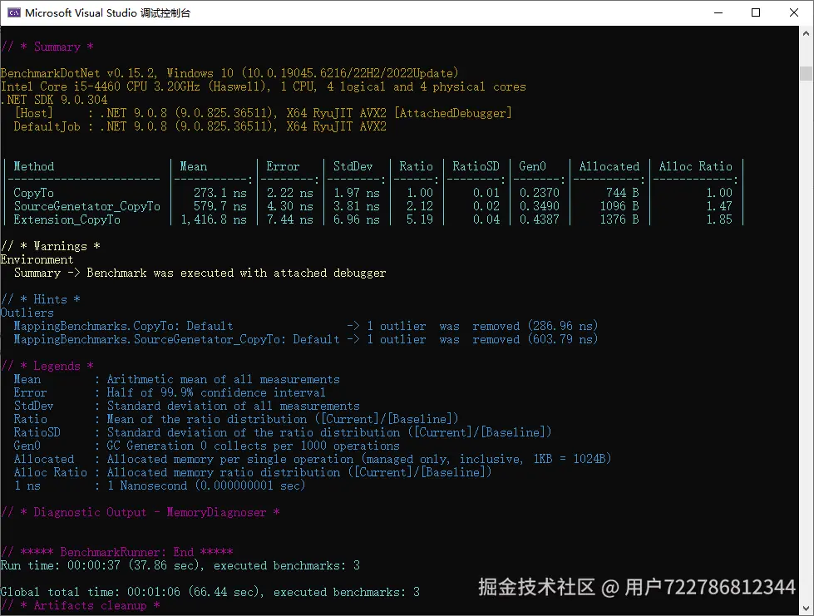
Task: Click 'SourceGenetator_CopyTo' in the table
Action: (x=87, y=206)
